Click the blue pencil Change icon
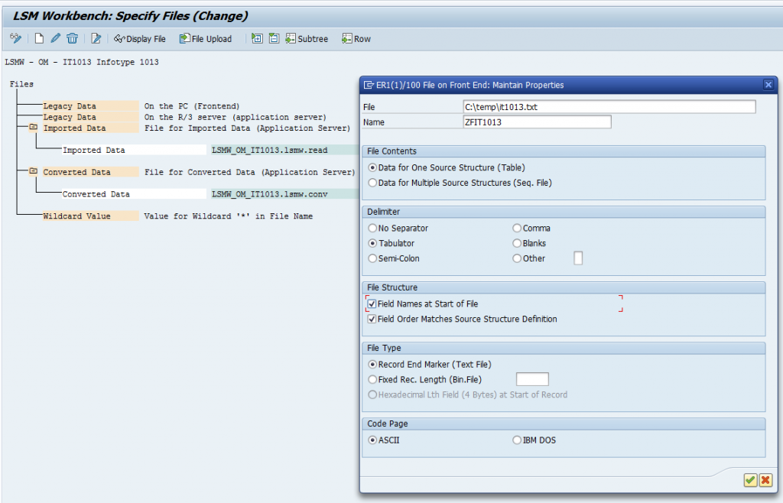The height and width of the screenshot is (503, 783). pos(56,38)
